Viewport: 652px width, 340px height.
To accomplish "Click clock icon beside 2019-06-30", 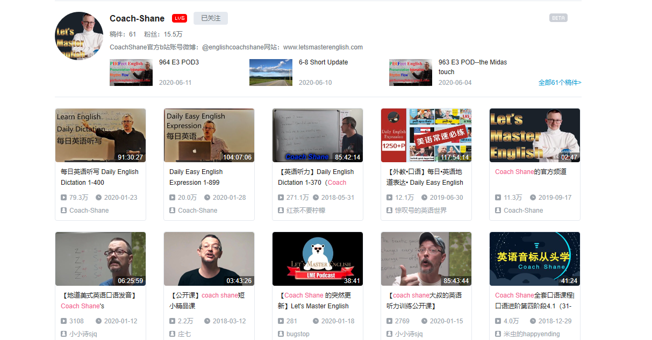I will click(x=424, y=198).
